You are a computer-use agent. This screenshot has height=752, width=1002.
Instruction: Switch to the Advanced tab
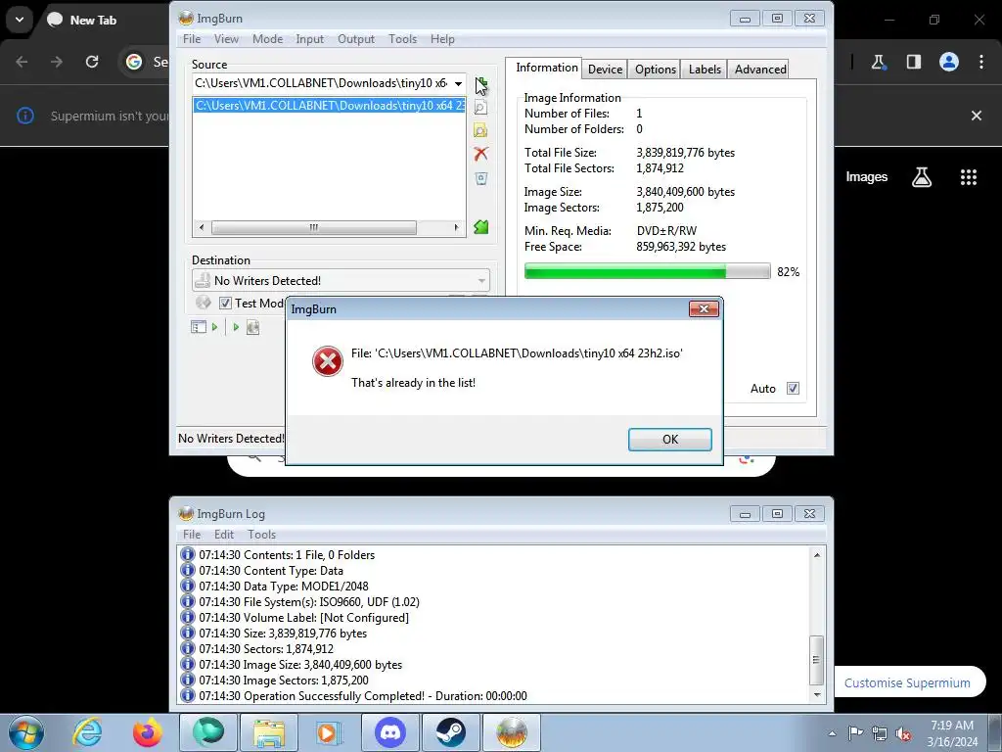[759, 70]
